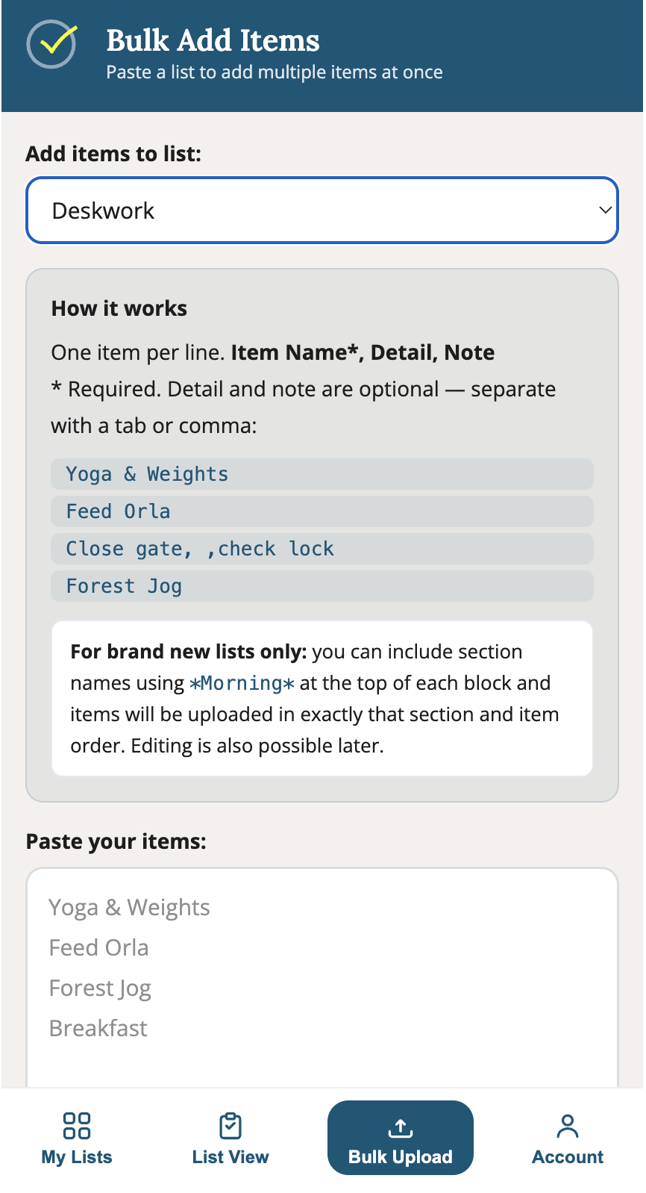The width and height of the screenshot is (646, 1193).
Task: Click the Bulk Add Items title
Action: coord(213,40)
